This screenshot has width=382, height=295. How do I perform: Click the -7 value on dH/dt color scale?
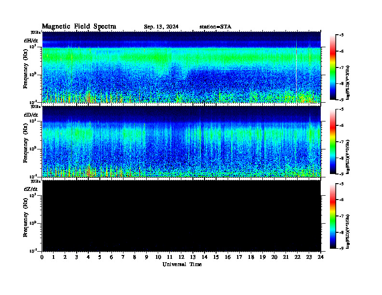click(341, 67)
